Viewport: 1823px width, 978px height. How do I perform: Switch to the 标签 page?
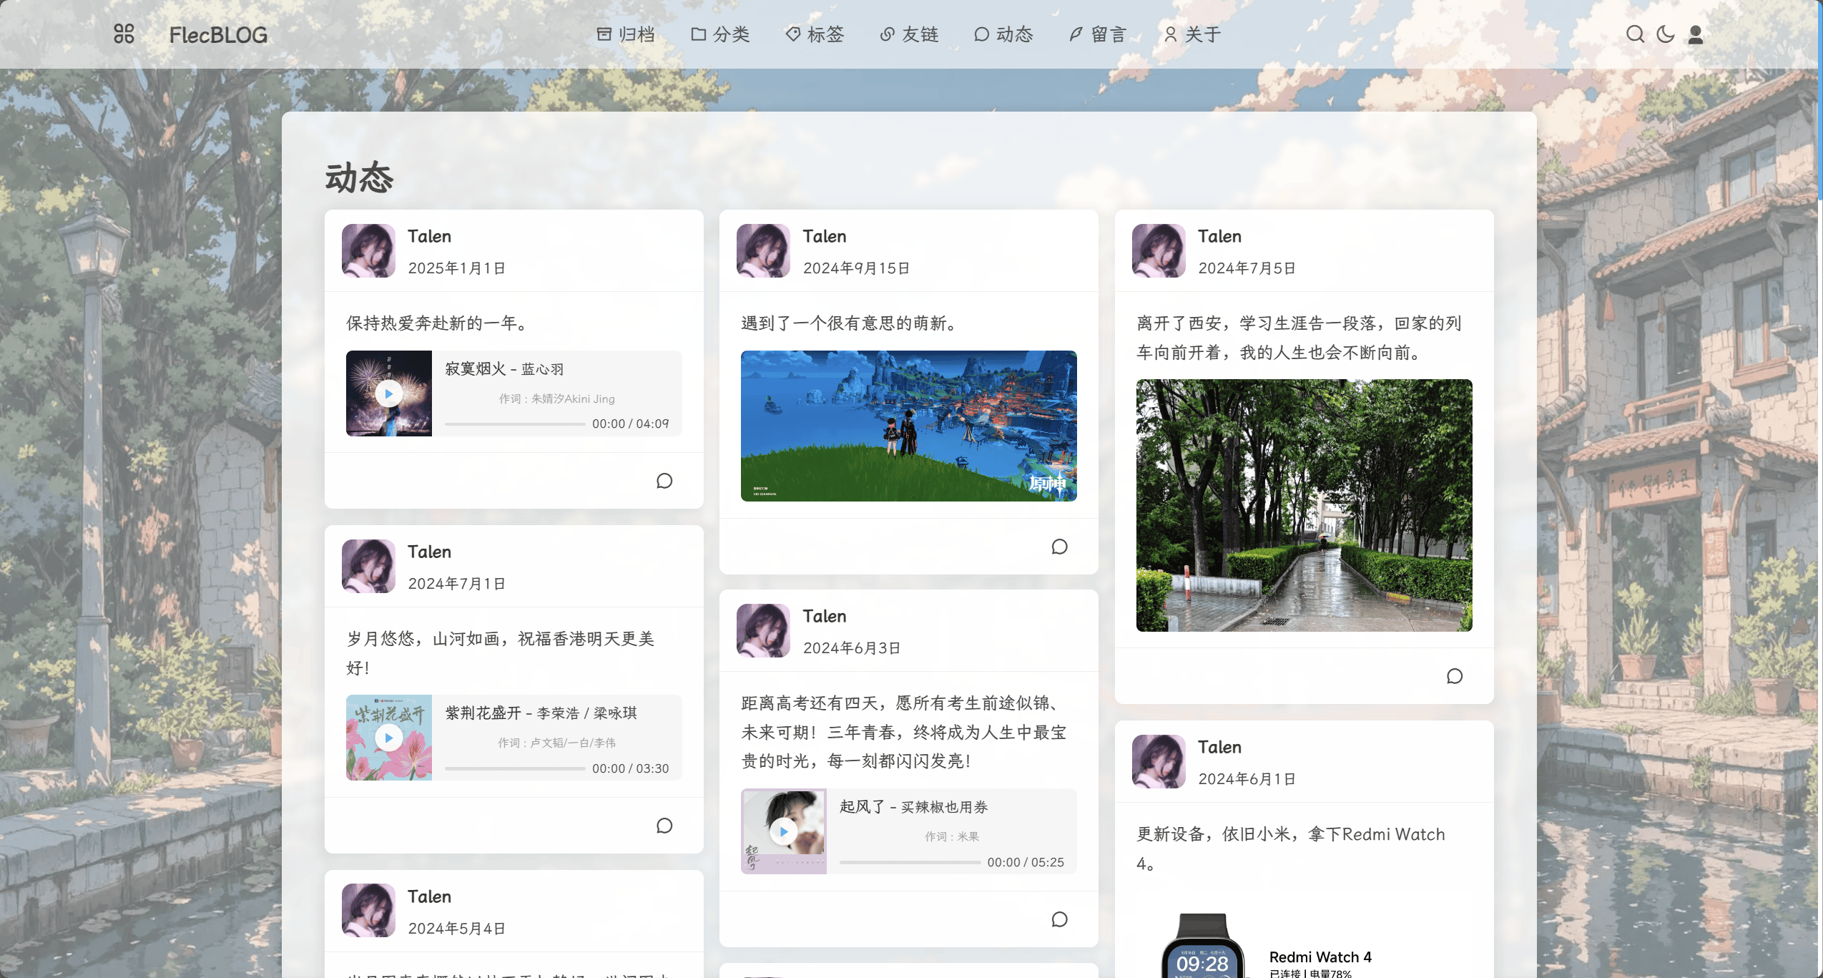click(x=815, y=34)
